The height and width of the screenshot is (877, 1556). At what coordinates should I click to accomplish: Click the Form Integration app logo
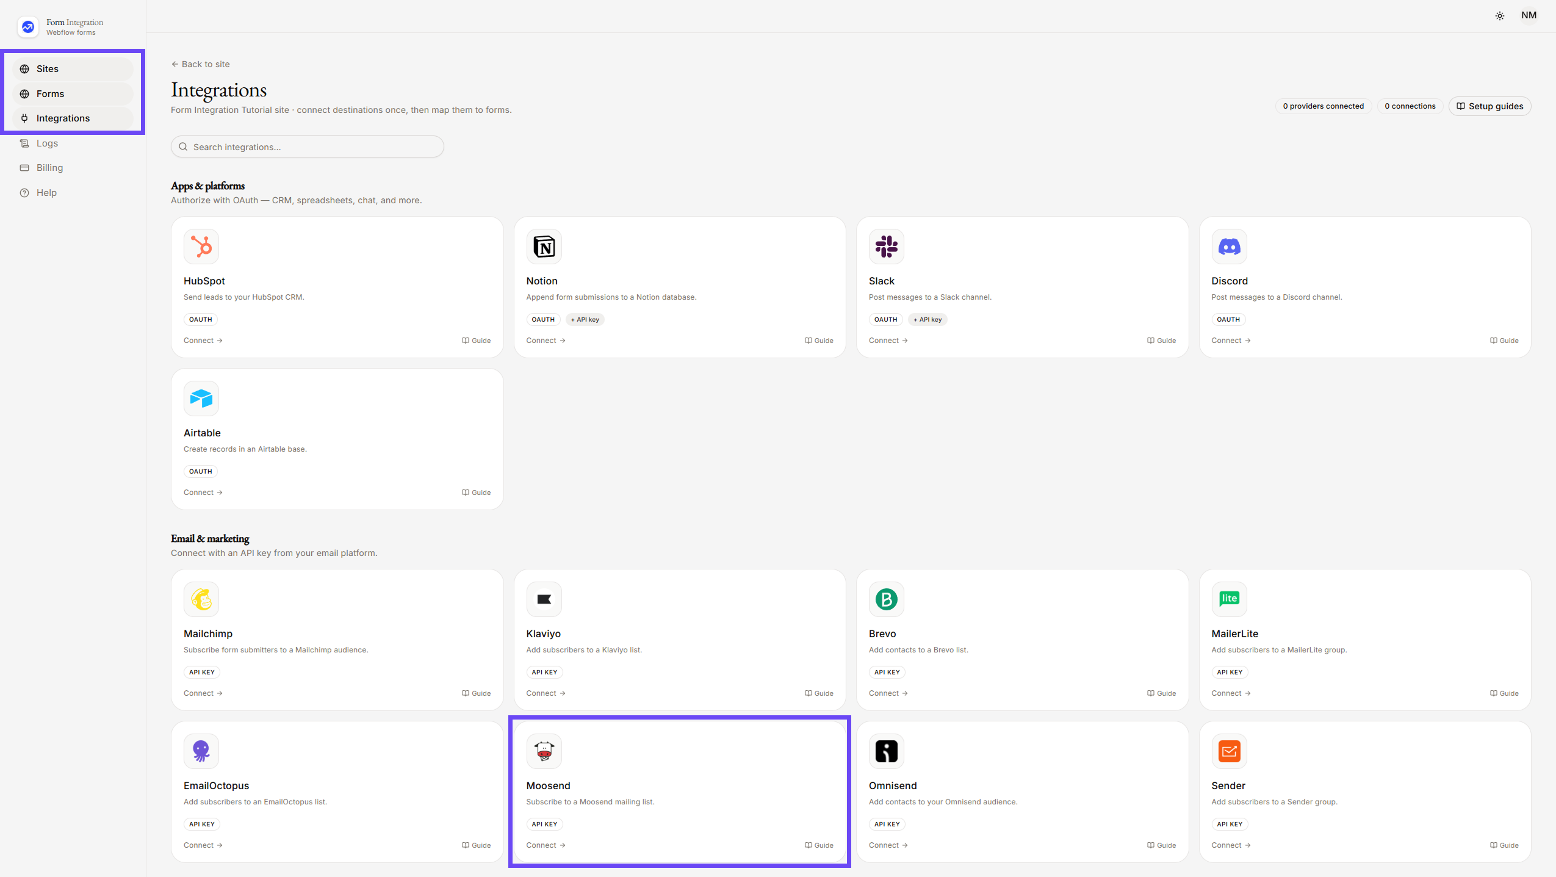pos(27,27)
